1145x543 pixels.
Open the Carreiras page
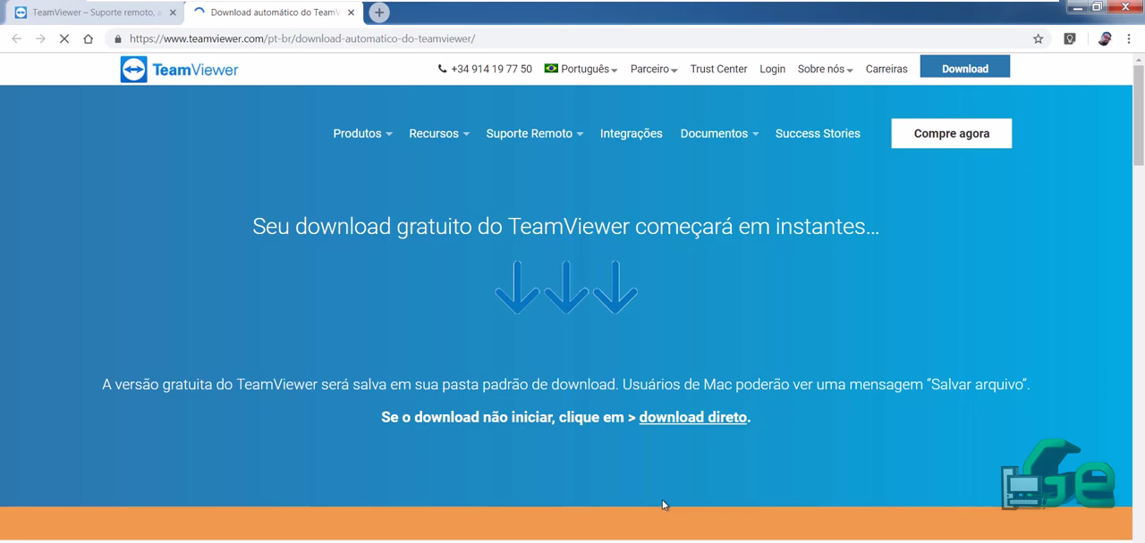886,69
